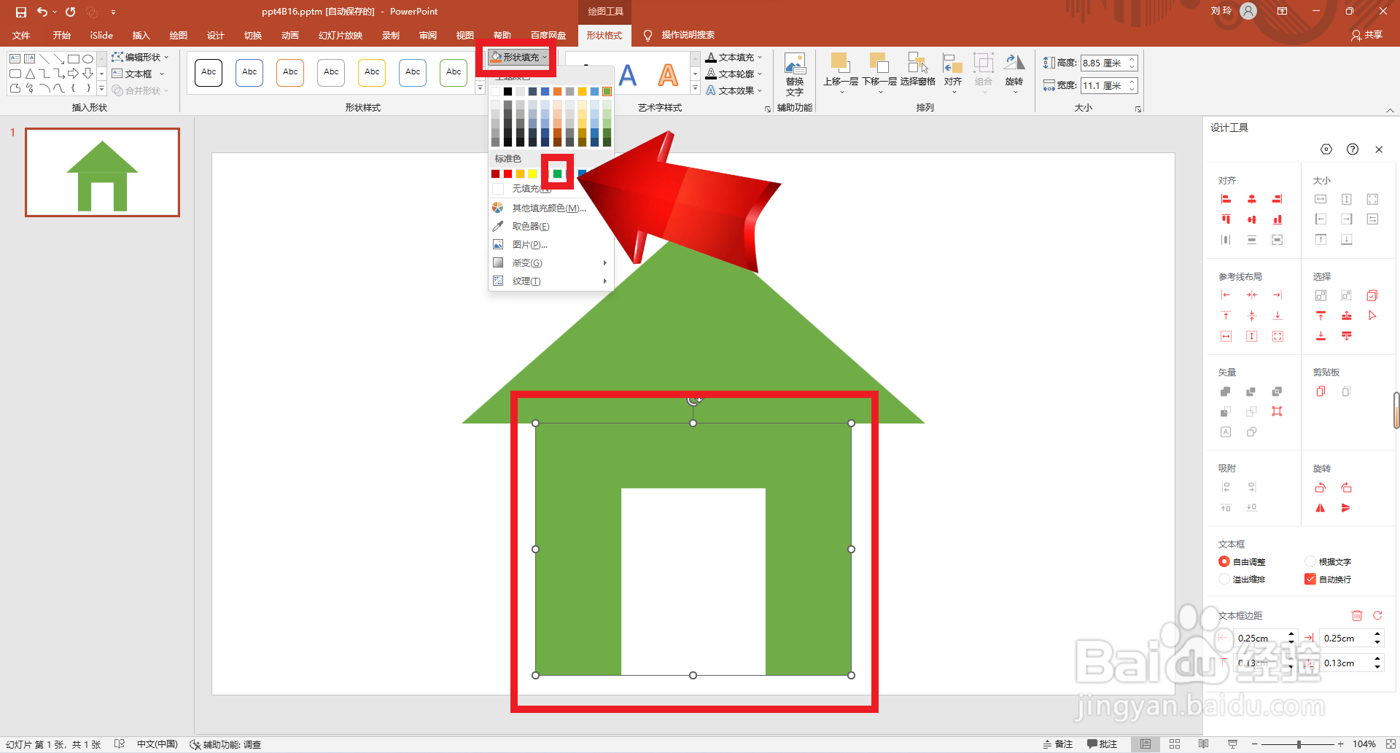Align right in the 对齐 section
This screenshot has height=753, width=1400.
tap(1277, 199)
